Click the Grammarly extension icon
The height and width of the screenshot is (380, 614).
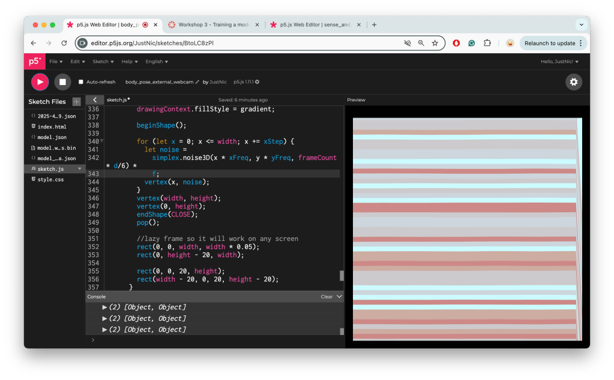(x=472, y=43)
